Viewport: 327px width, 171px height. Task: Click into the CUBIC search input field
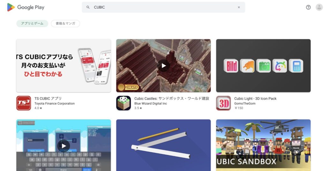[163, 7]
